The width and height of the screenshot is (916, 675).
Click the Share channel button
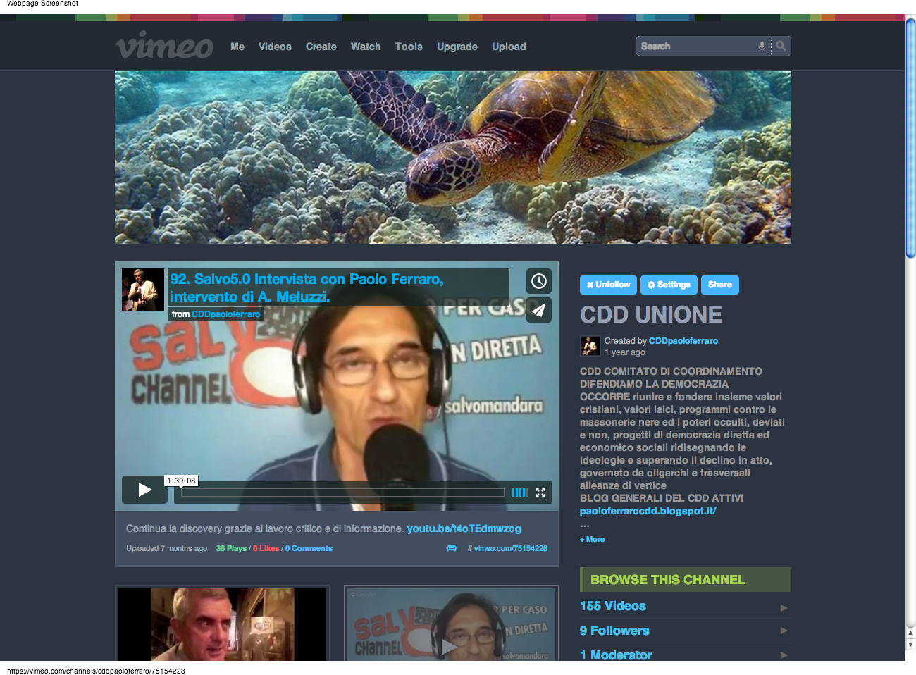pyautogui.click(x=719, y=285)
